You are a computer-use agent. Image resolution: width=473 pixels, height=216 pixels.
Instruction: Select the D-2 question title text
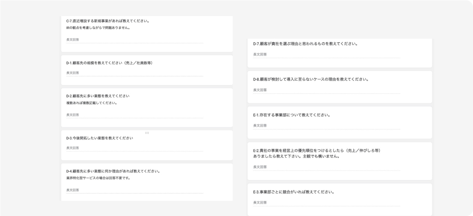click(x=98, y=96)
